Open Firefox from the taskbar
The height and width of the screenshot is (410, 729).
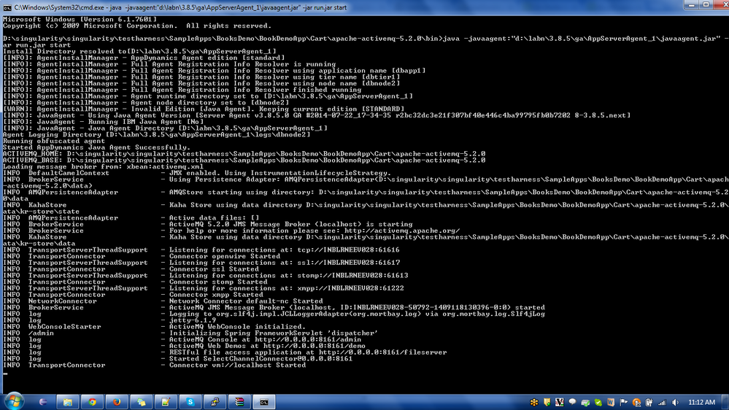pyautogui.click(x=117, y=402)
